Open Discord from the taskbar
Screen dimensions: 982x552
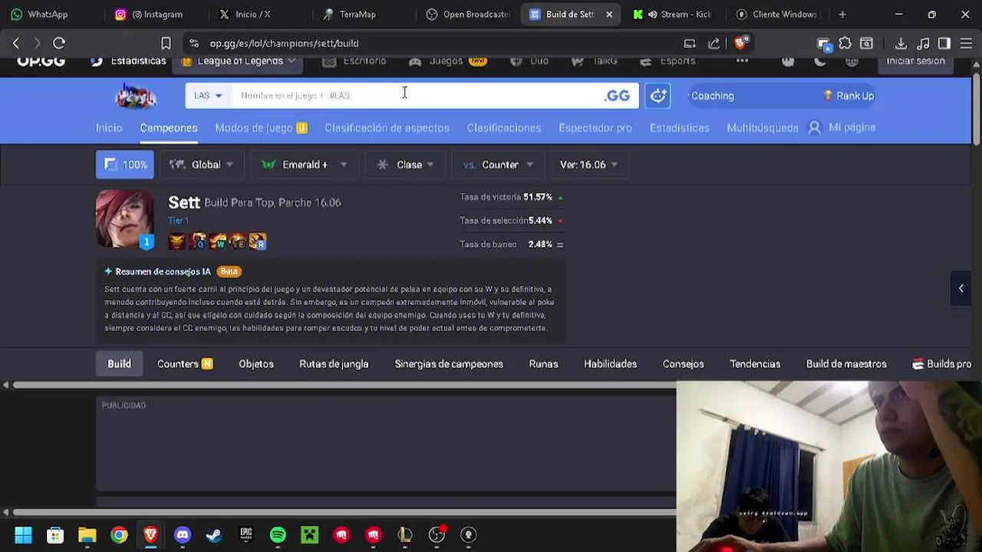[182, 534]
